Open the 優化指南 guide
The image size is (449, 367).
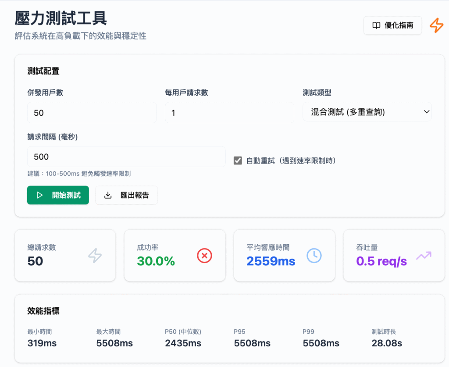[392, 25]
